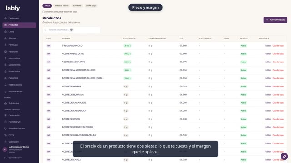Click the CONSUMO ANUAL column header
The height and width of the screenshot is (163, 291).
pos(157,38)
